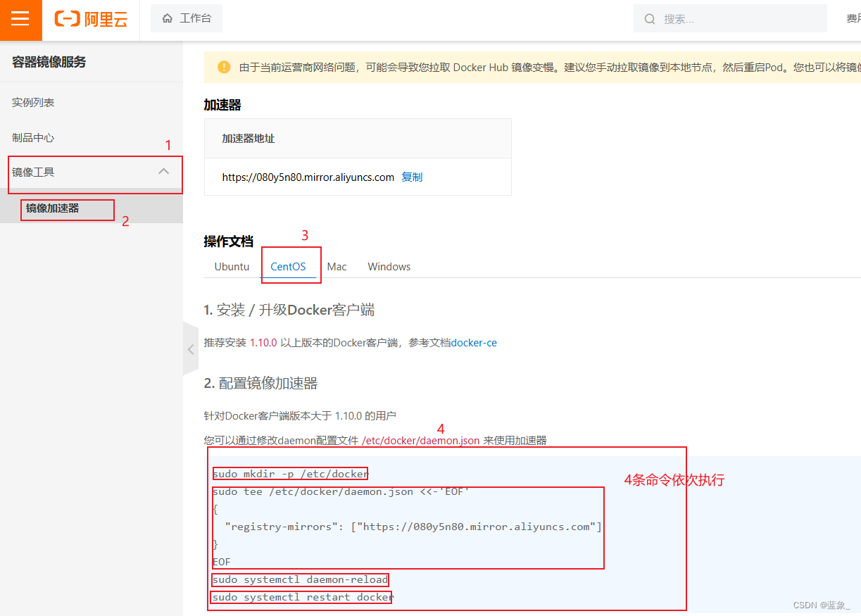Click the 加速器地址 table header

pyautogui.click(x=249, y=139)
